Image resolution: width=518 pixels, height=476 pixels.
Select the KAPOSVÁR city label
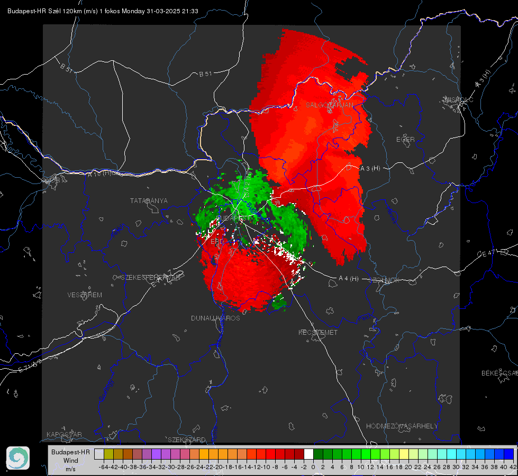coord(64,434)
